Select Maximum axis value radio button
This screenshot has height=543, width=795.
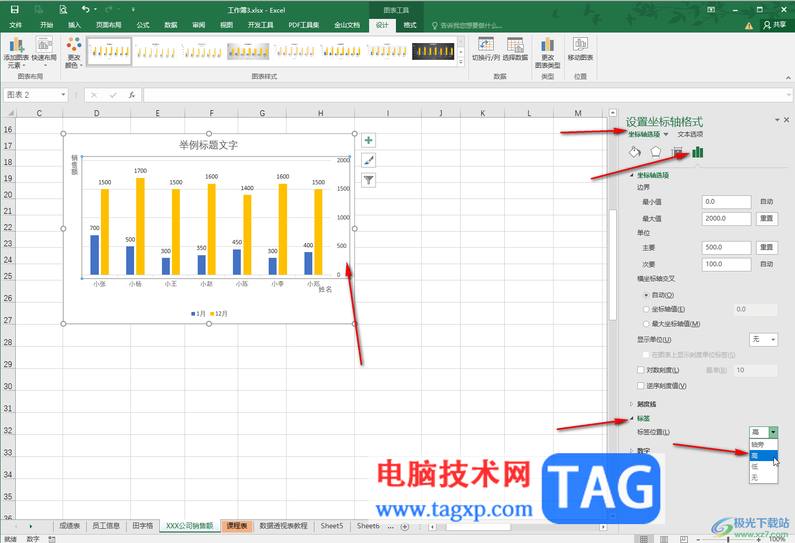tap(646, 324)
